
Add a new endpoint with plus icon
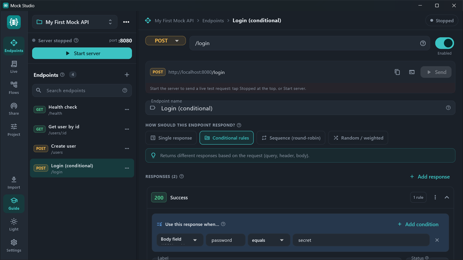coord(127,75)
